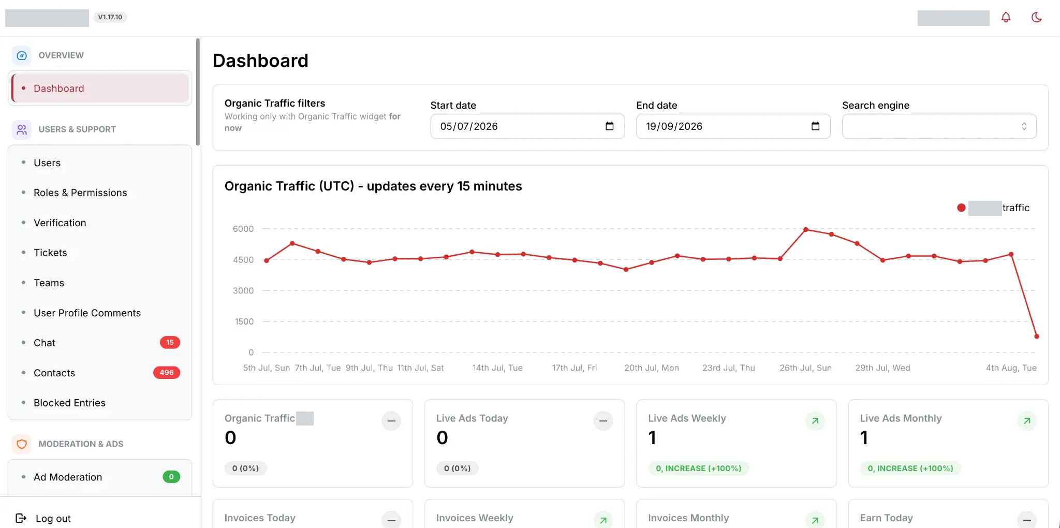Click the dash icon on Live Ads Today card
This screenshot has height=528, width=1060.
tap(603, 421)
